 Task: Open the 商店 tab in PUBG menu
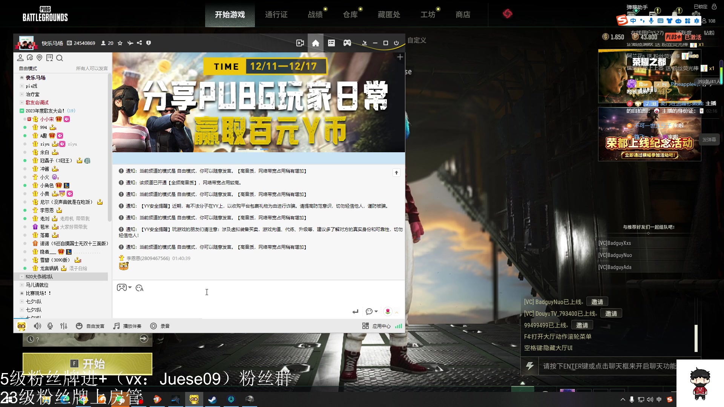click(x=463, y=14)
